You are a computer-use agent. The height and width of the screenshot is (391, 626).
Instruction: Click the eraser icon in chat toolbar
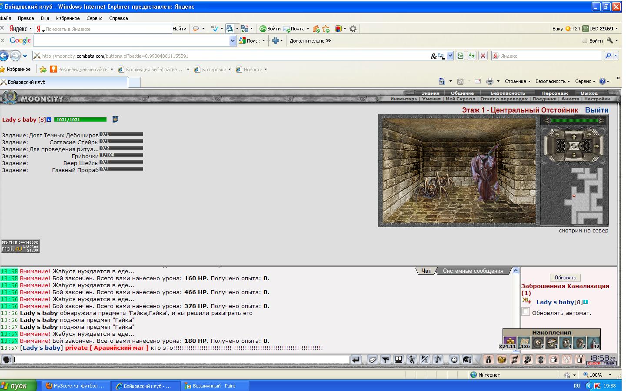[373, 360]
